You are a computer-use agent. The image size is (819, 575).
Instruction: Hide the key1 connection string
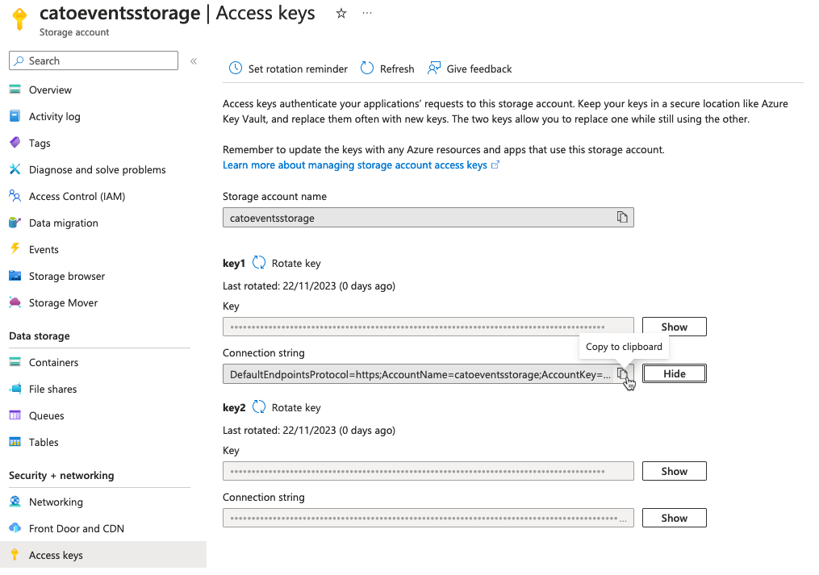pyautogui.click(x=674, y=373)
